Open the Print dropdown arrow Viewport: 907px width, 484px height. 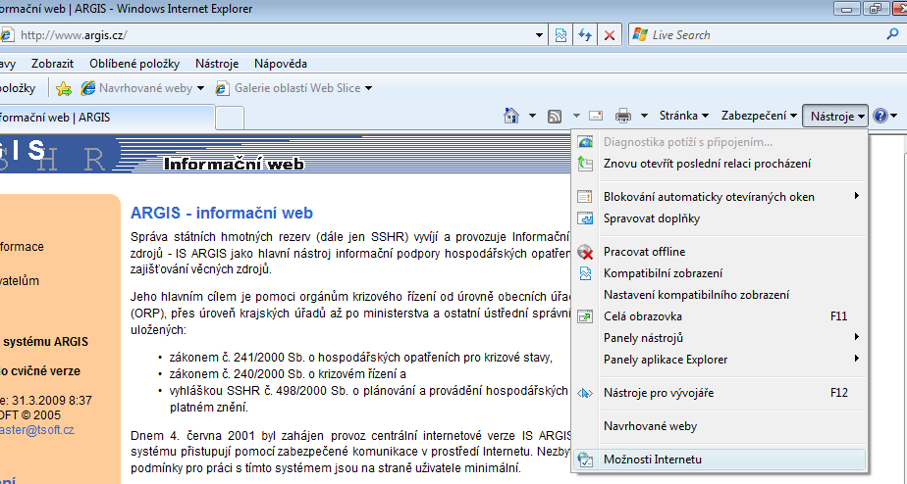(x=644, y=116)
